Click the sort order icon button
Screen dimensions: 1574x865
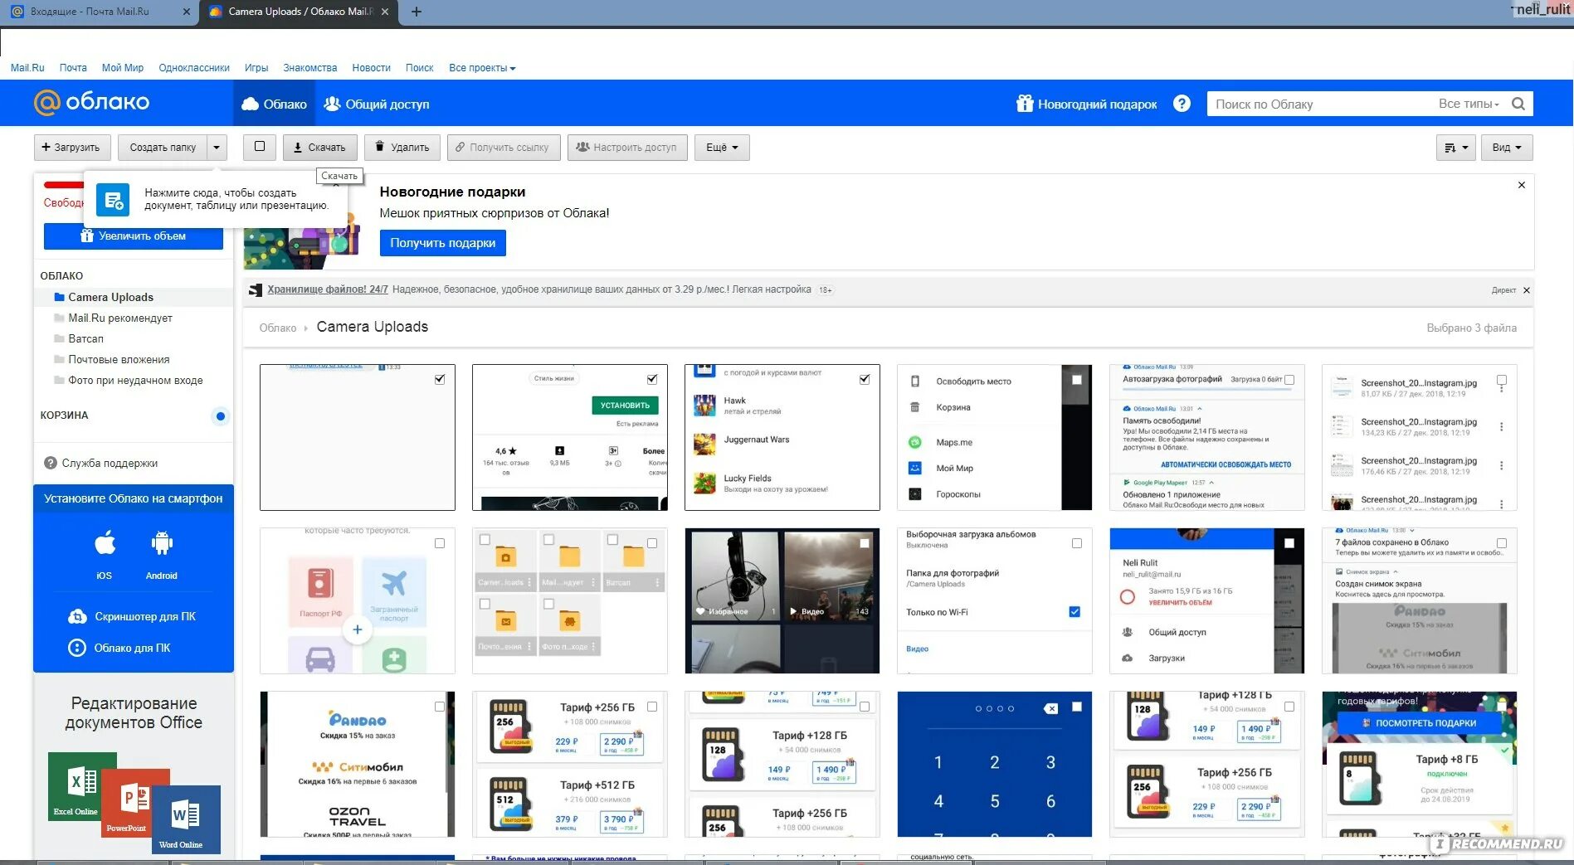point(1455,148)
